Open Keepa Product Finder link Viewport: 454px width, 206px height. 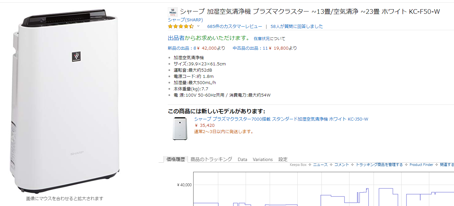(421, 165)
